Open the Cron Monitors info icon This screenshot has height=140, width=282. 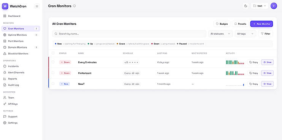pyautogui.click(x=74, y=6)
